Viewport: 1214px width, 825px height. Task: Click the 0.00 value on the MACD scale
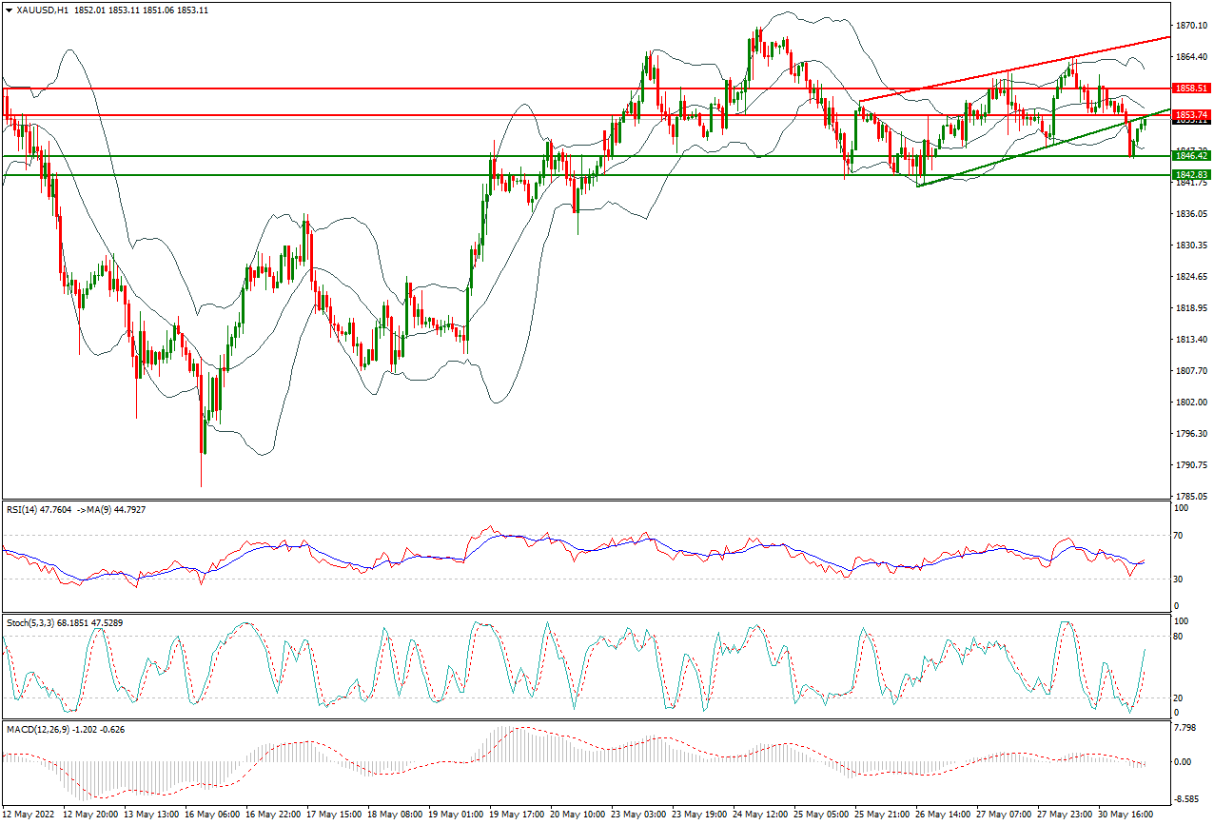pos(1185,762)
